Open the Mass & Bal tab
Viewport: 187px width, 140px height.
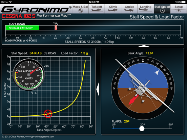[80, 9]
